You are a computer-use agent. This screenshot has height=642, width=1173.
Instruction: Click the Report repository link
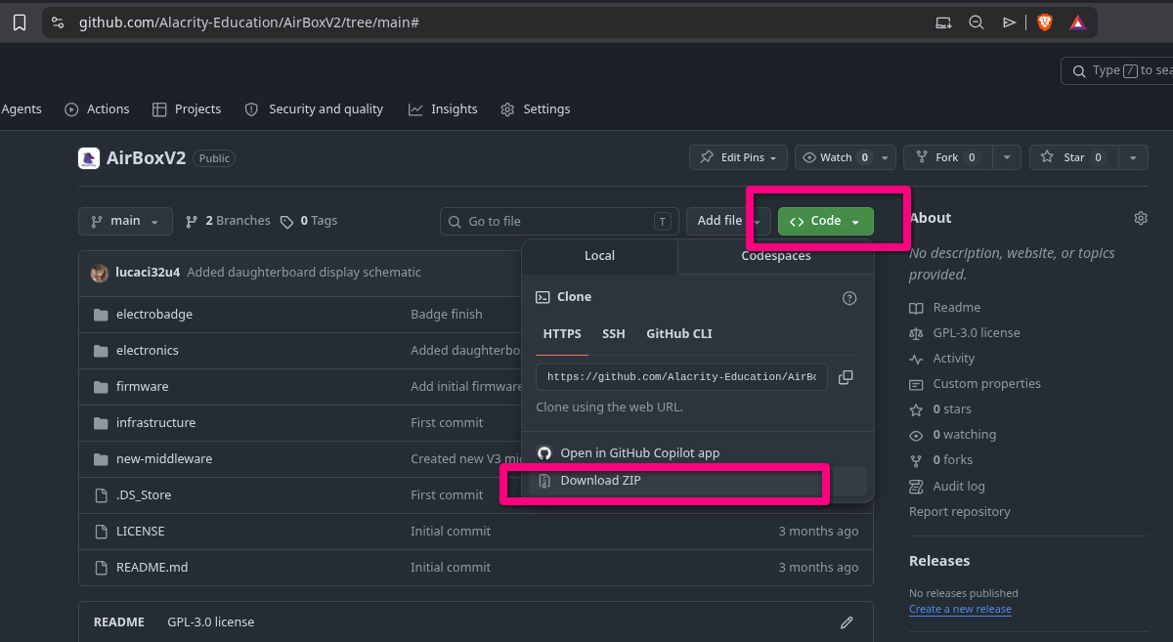pos(960,512)
